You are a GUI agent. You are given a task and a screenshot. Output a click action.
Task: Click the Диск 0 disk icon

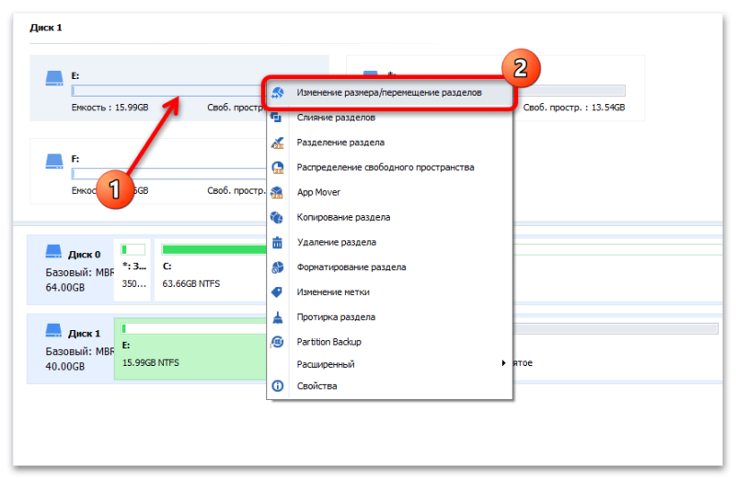53,252
